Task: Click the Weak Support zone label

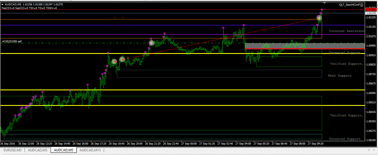Action: coord(340,76)
